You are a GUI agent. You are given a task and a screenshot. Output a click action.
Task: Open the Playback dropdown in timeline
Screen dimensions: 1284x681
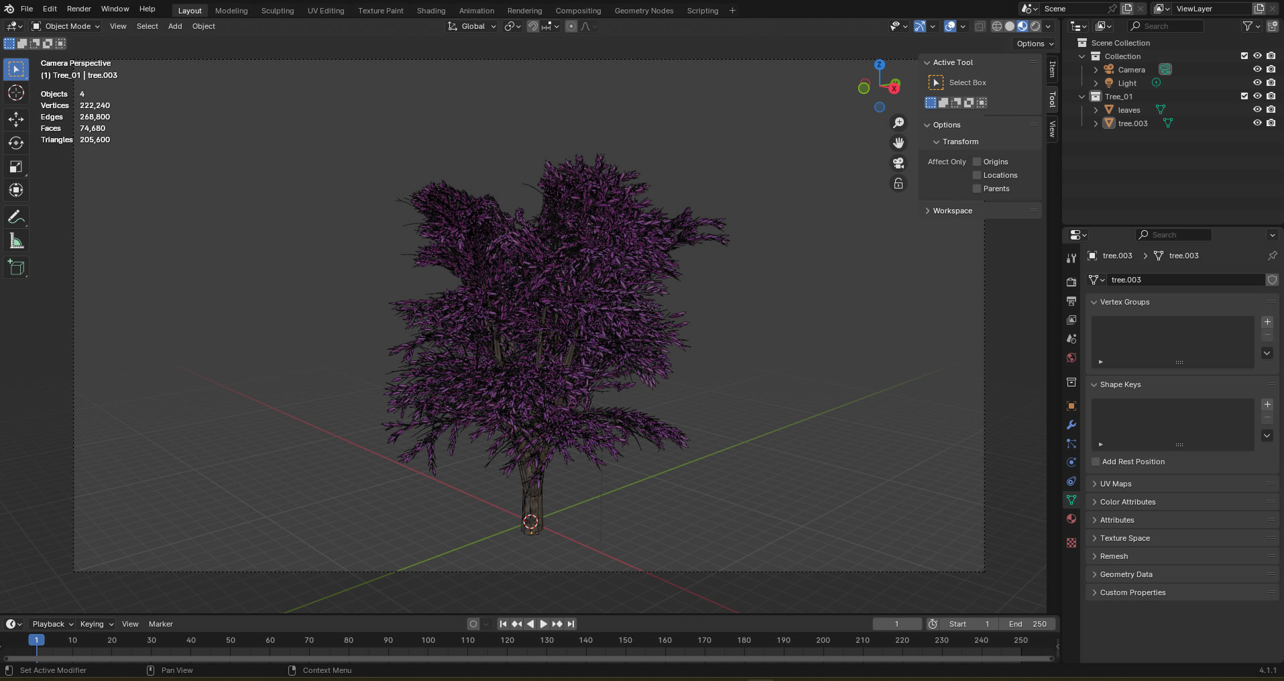(52, 624)
